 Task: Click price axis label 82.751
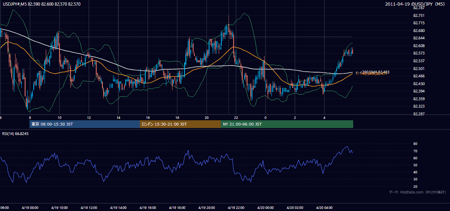(419, 15)
